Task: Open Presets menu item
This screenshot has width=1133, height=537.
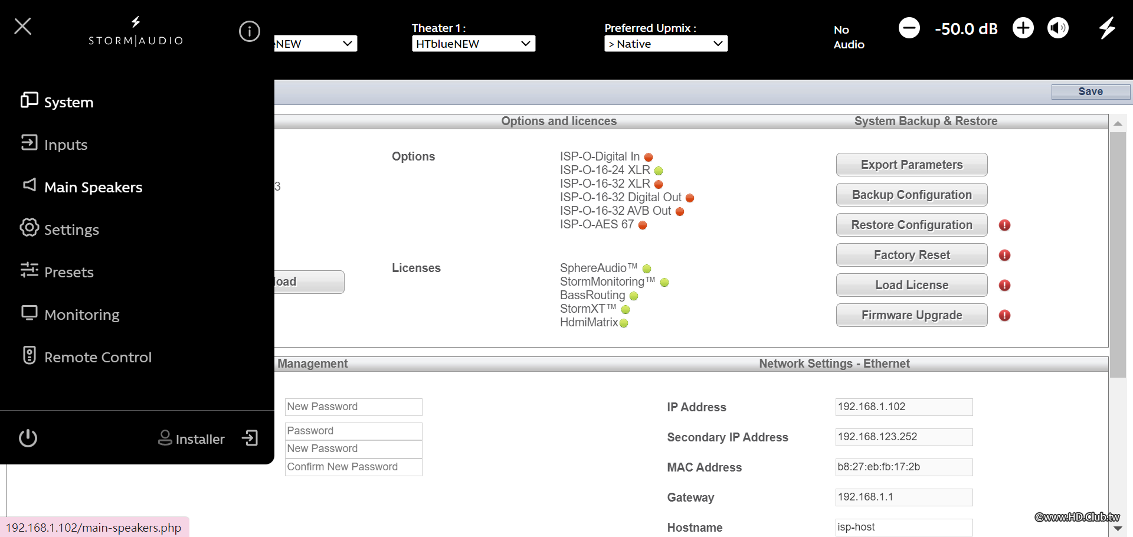Action: coord(69,272)
